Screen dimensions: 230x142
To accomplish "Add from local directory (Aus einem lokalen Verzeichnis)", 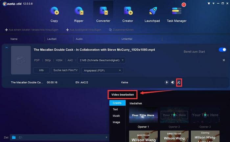I will [32, 30].
